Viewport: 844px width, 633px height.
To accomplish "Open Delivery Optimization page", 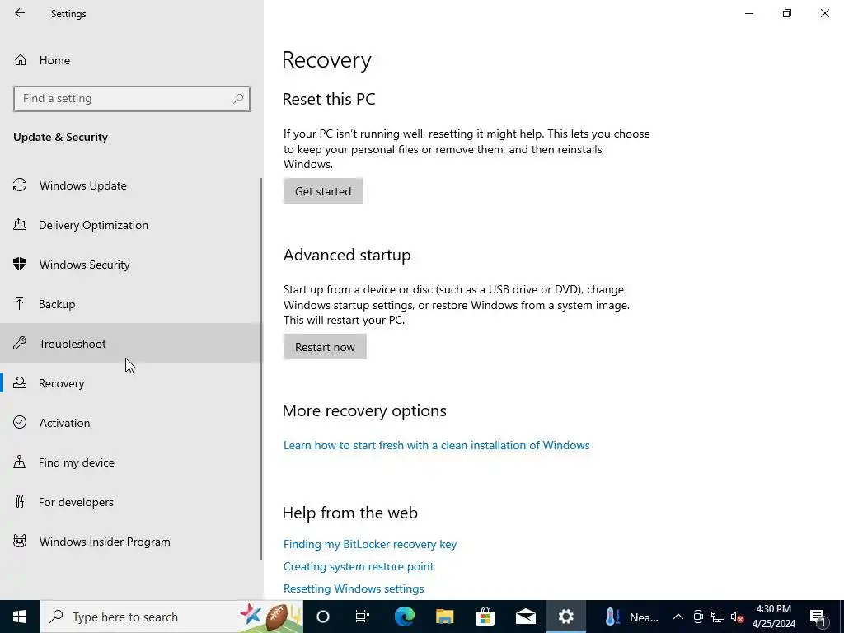I will click(x=130, y=225).
